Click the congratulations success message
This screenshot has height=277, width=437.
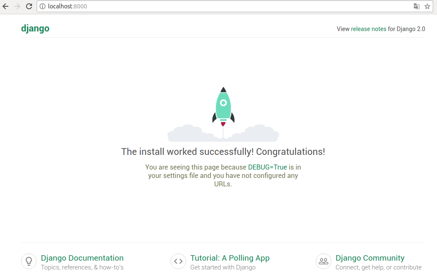[x=223, y=152]
